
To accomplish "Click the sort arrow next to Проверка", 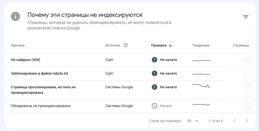I will (x=170, y=45).
